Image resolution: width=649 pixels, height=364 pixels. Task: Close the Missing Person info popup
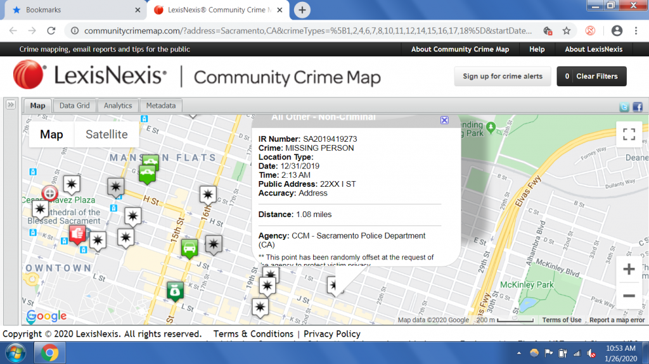pos(444,120)
